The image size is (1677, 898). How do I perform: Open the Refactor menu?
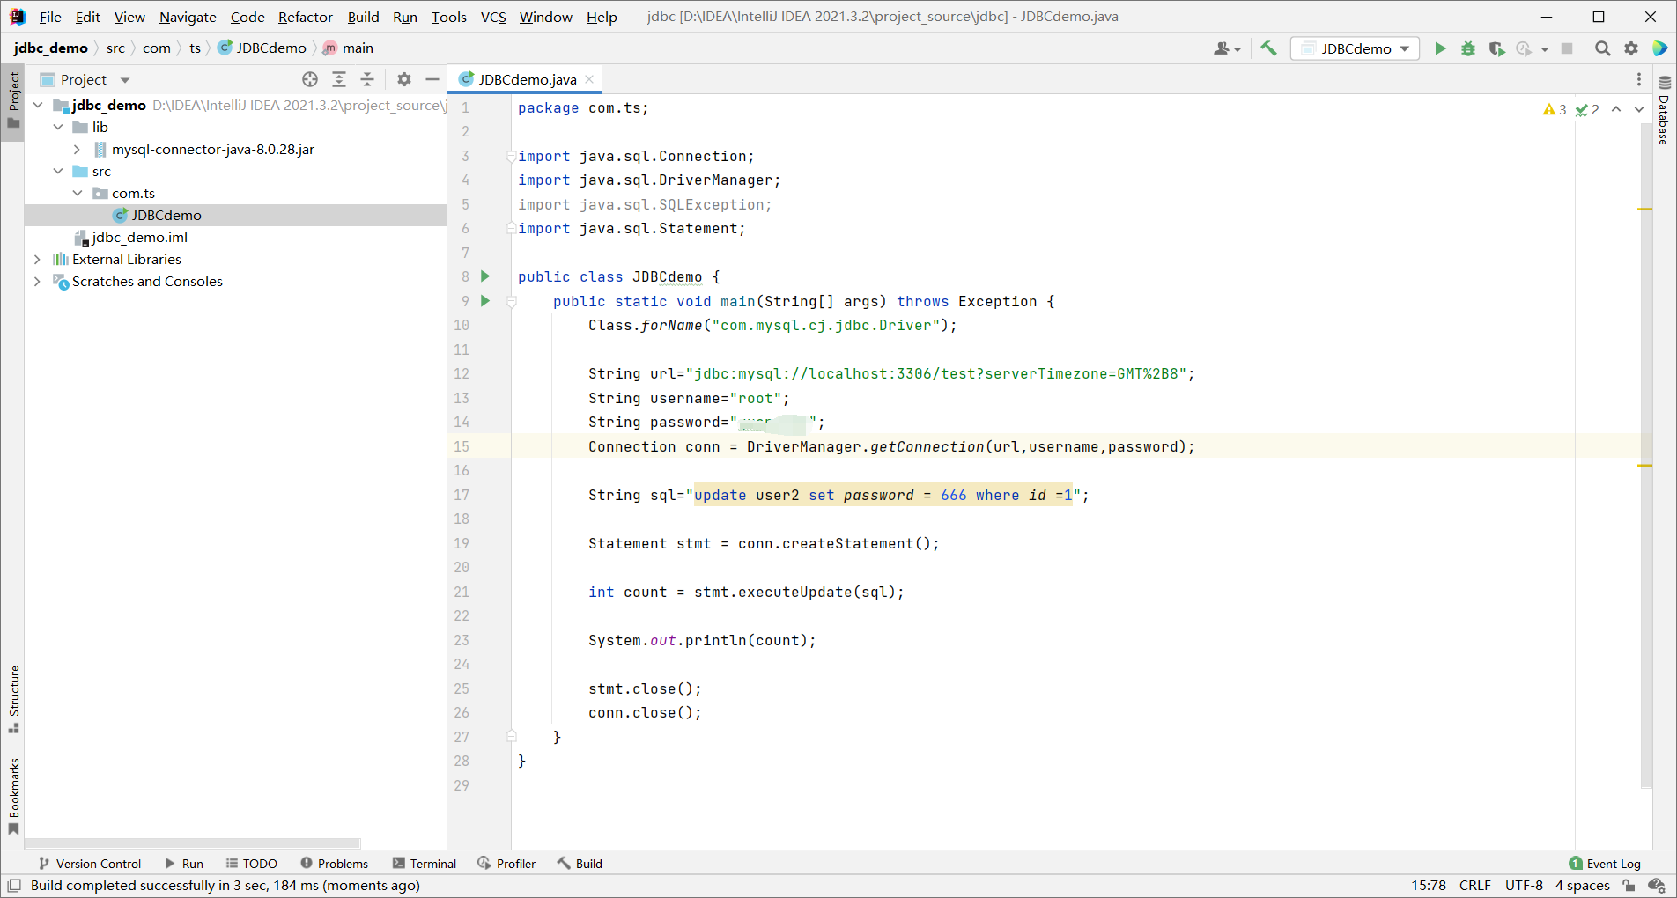point(306,17)
